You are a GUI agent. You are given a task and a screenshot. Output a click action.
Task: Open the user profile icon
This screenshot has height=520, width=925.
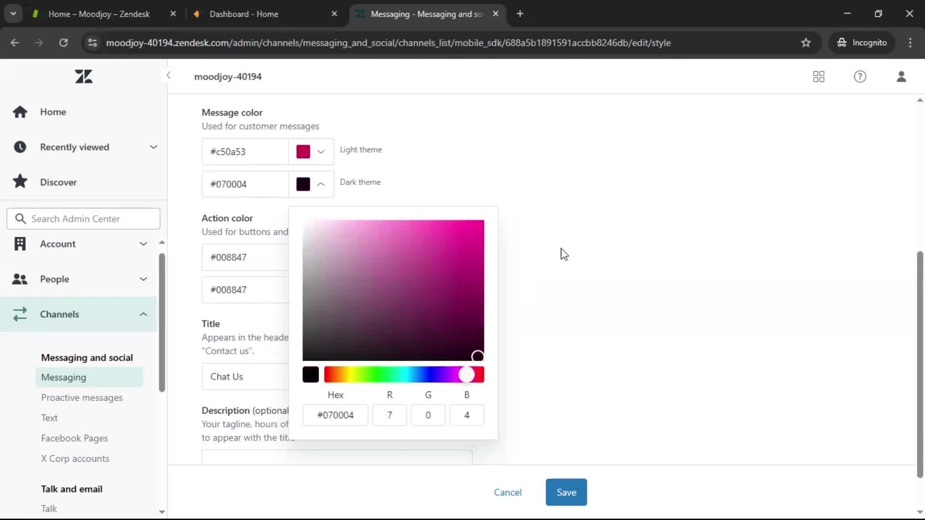pyautogui.click(x=901, y=77)
